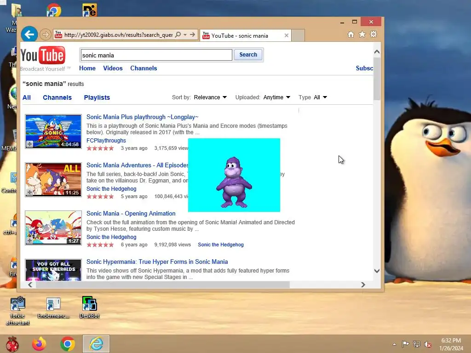Click the vertical scrollbar thumb
This screenshot has width=471, height=353.
(x=377, y=79)
